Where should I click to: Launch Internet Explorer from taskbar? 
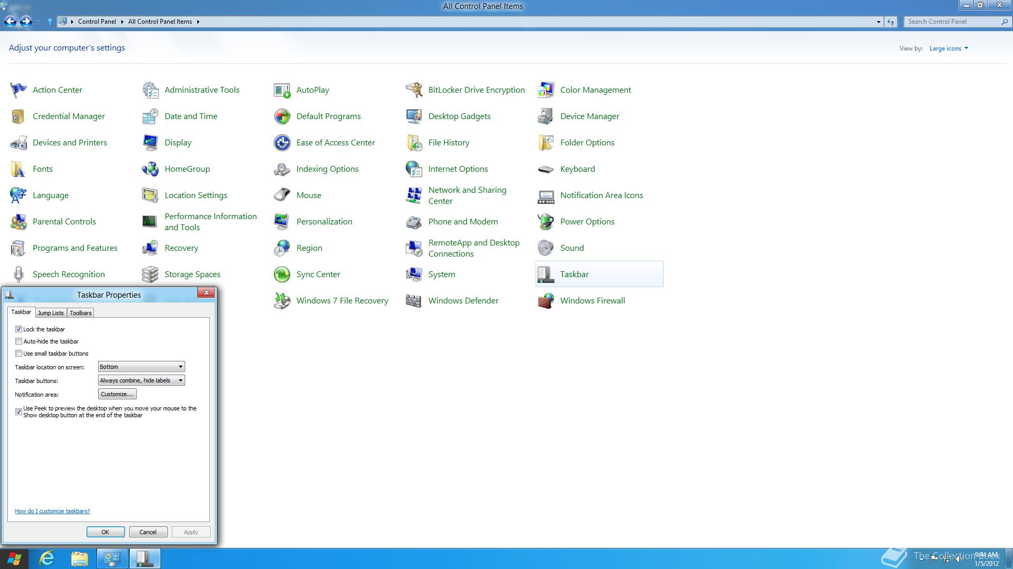coord(47,558)
